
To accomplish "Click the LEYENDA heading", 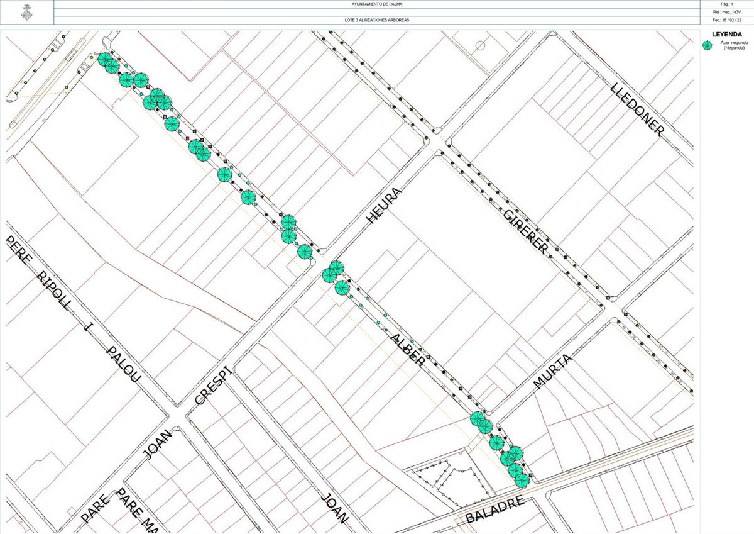I will 727,35.
